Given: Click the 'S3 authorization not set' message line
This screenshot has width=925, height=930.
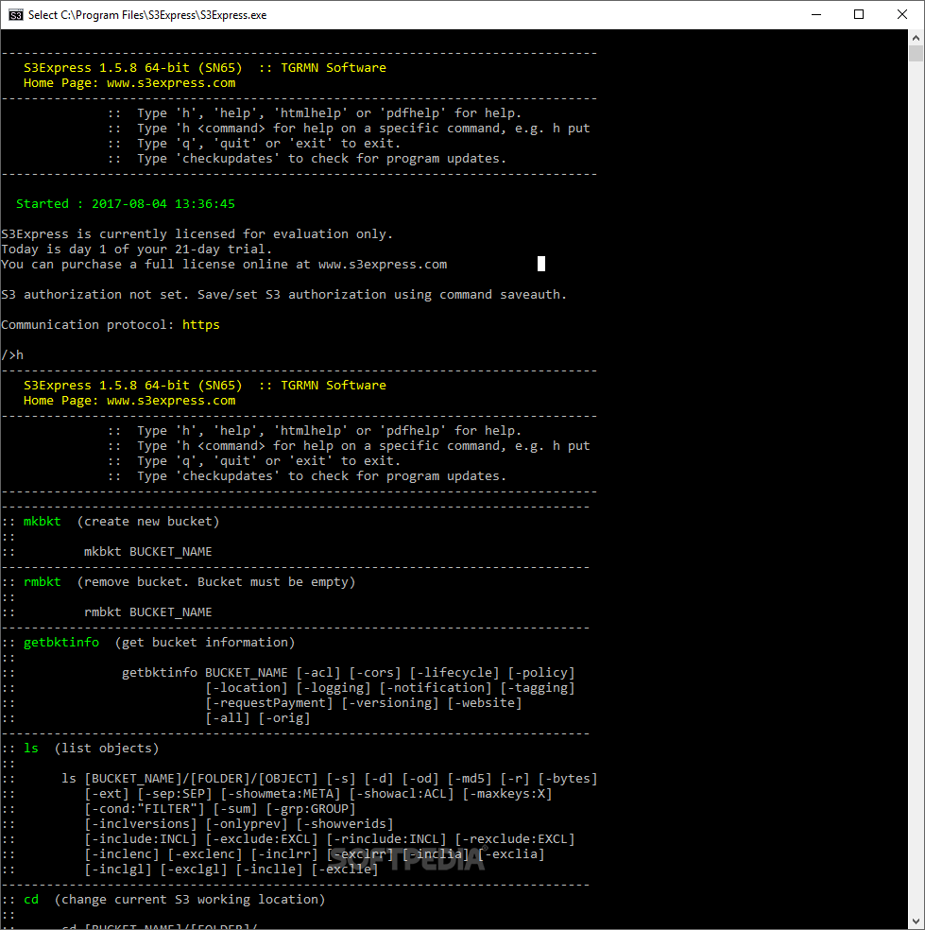Looking at the screenshot, I should coord(283,294).
